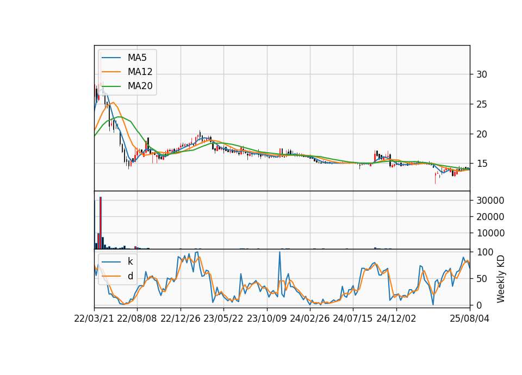Click the 25/08/04 date label

point(470,318)
